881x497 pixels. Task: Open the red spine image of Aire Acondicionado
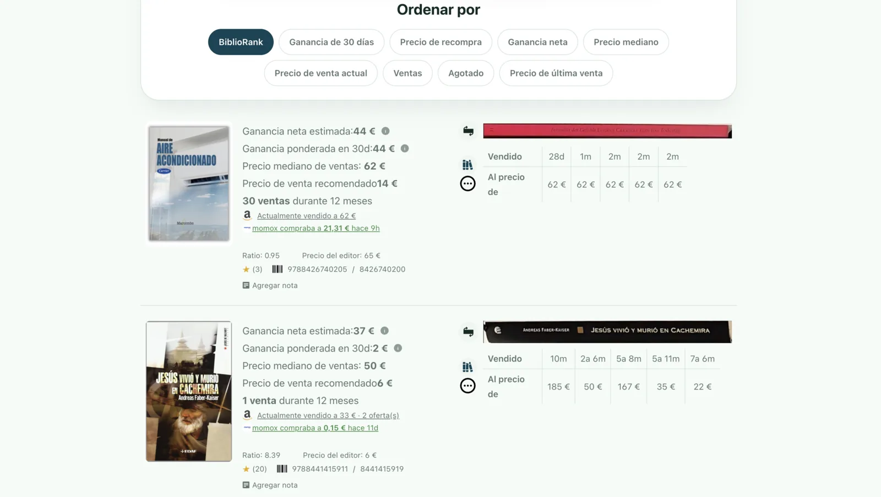(x=607, y=131)
